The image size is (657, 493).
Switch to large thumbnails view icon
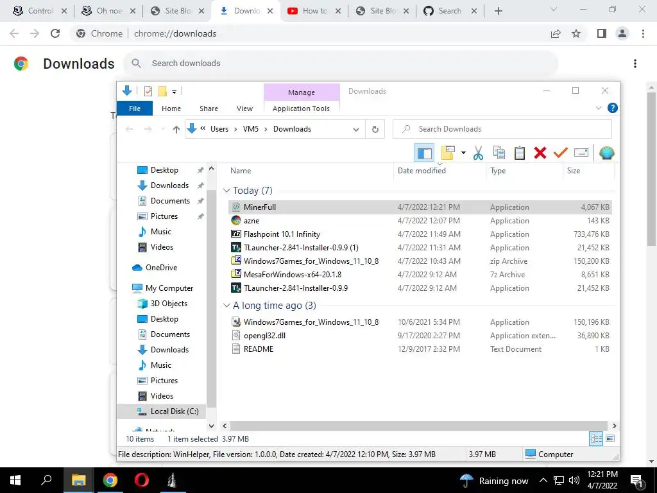click(x=610, y=438)
